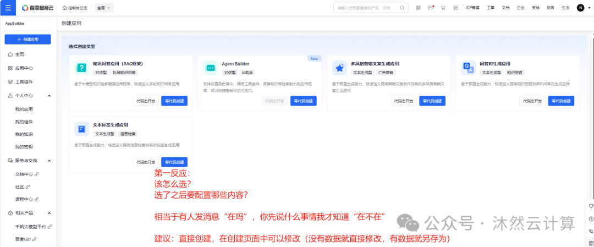Image resolution: width=594 pixels, height=247 pixels.
Task: Click the Beta badge on Agent Builder card
Action: [x=314, y=58]
